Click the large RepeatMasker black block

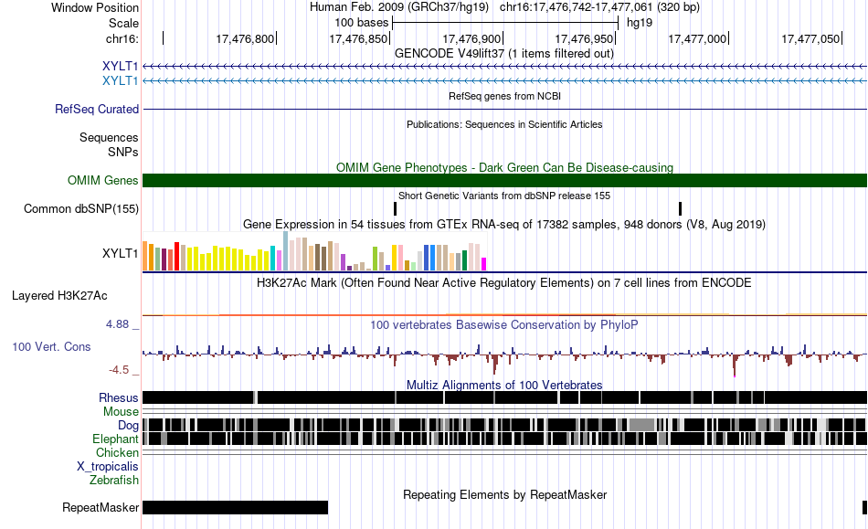point(235,507)
